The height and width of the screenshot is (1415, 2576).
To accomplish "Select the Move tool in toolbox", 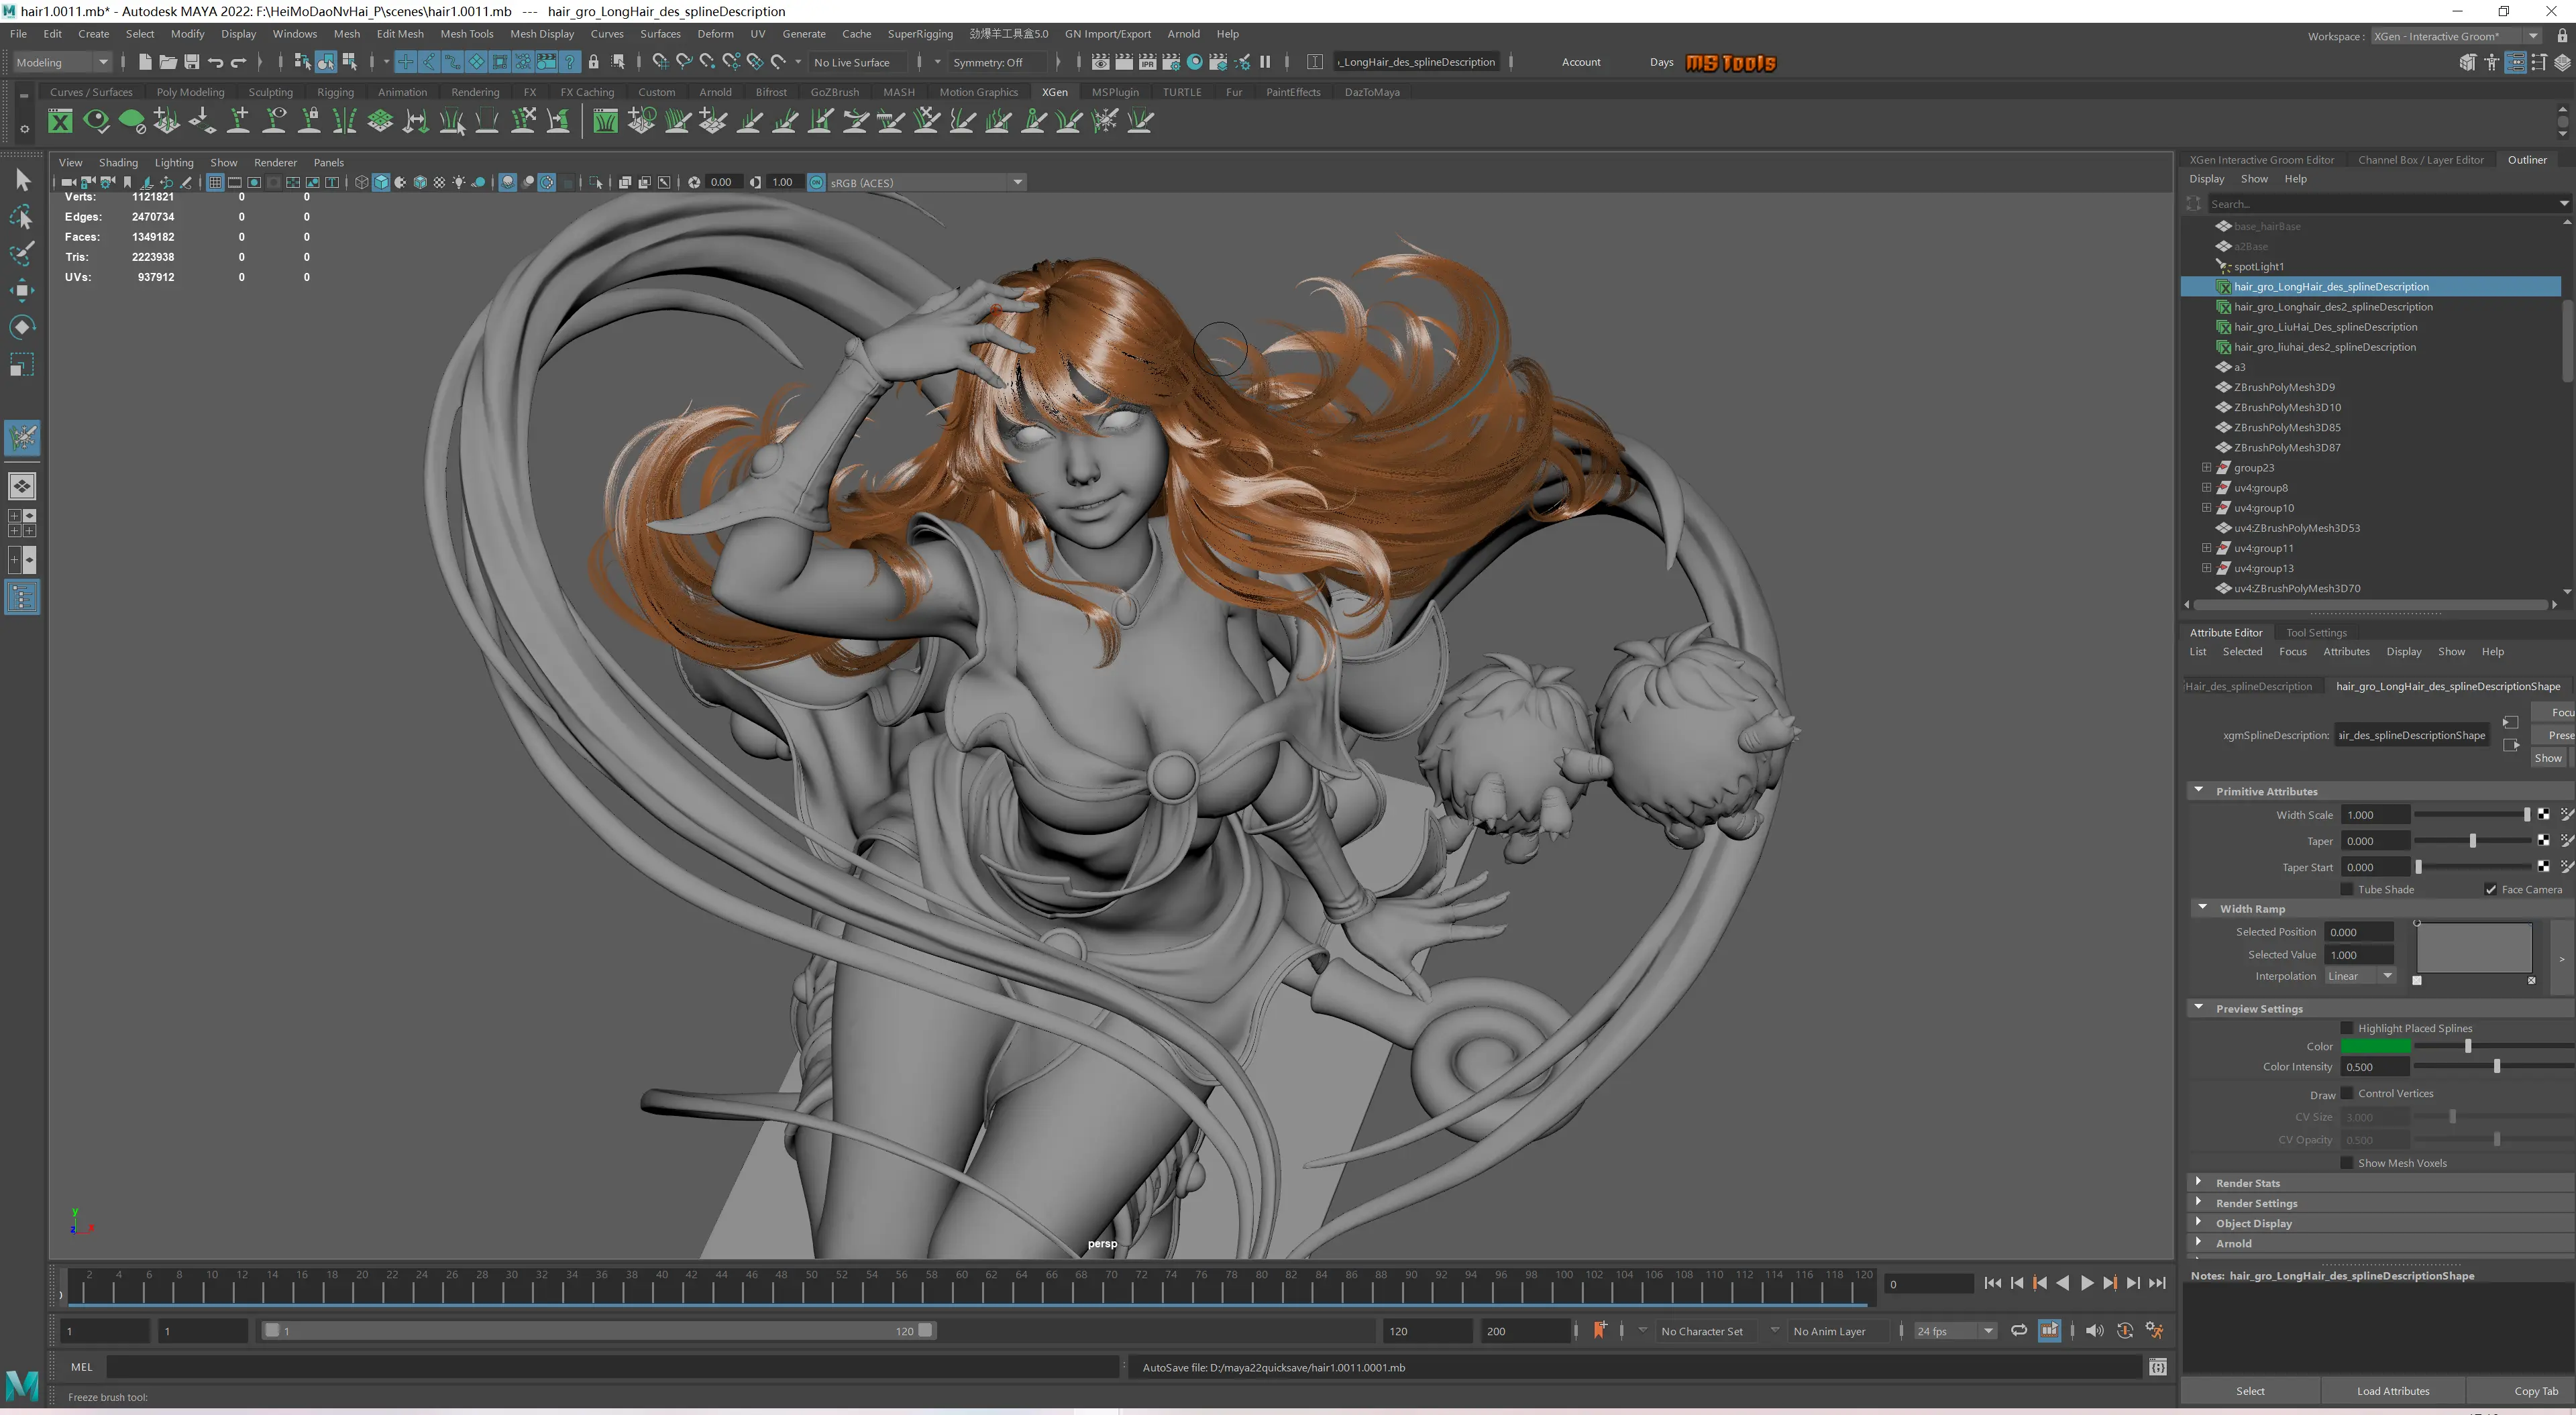I will (22, 290).
